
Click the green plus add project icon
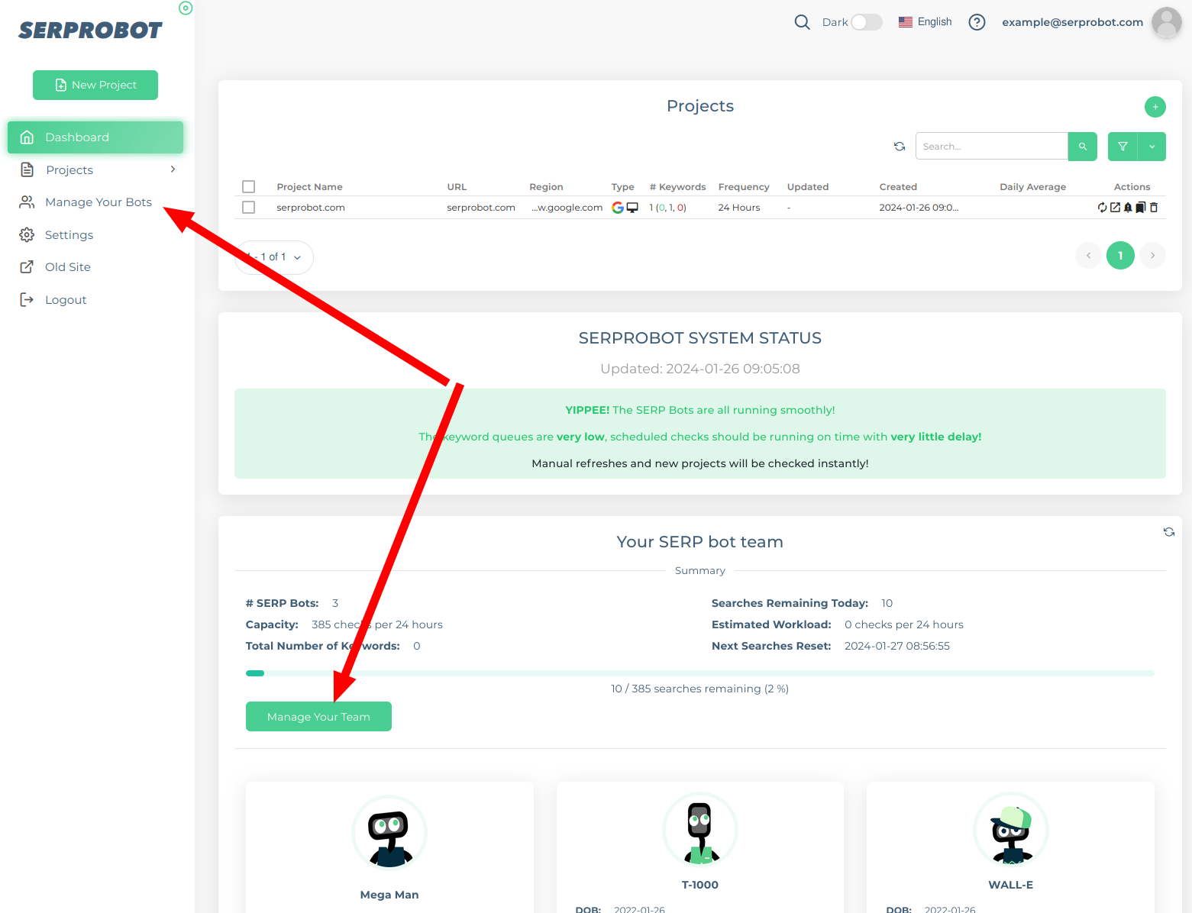pyautogui.click(x=1155, y=107)
